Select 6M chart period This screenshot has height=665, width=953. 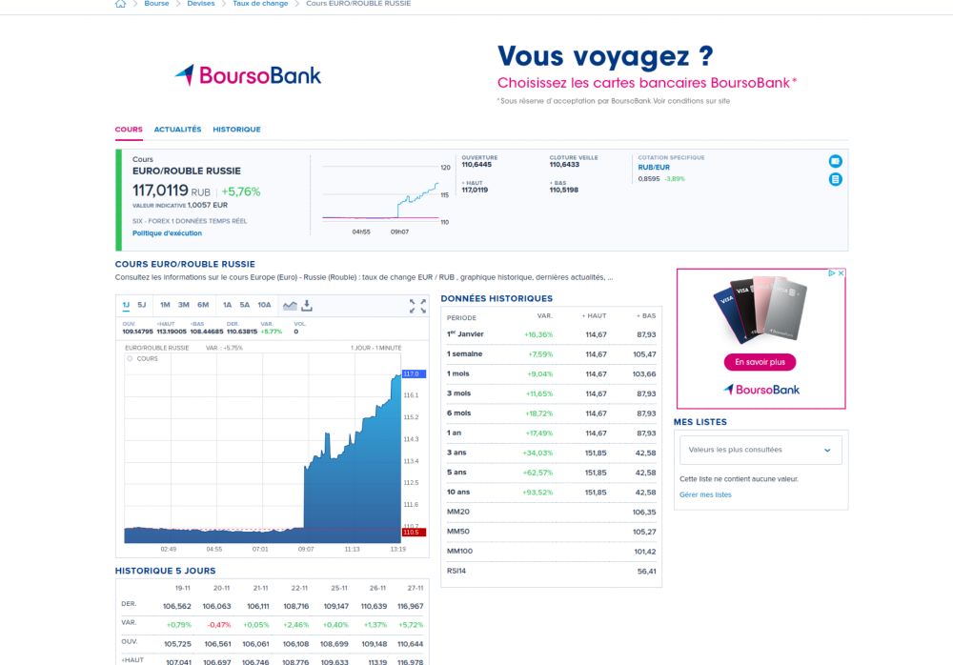coord(203,305)
